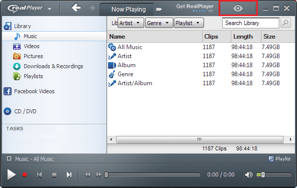
Task: Expand the Genre filter dropdown
Action: click(159, 23)
